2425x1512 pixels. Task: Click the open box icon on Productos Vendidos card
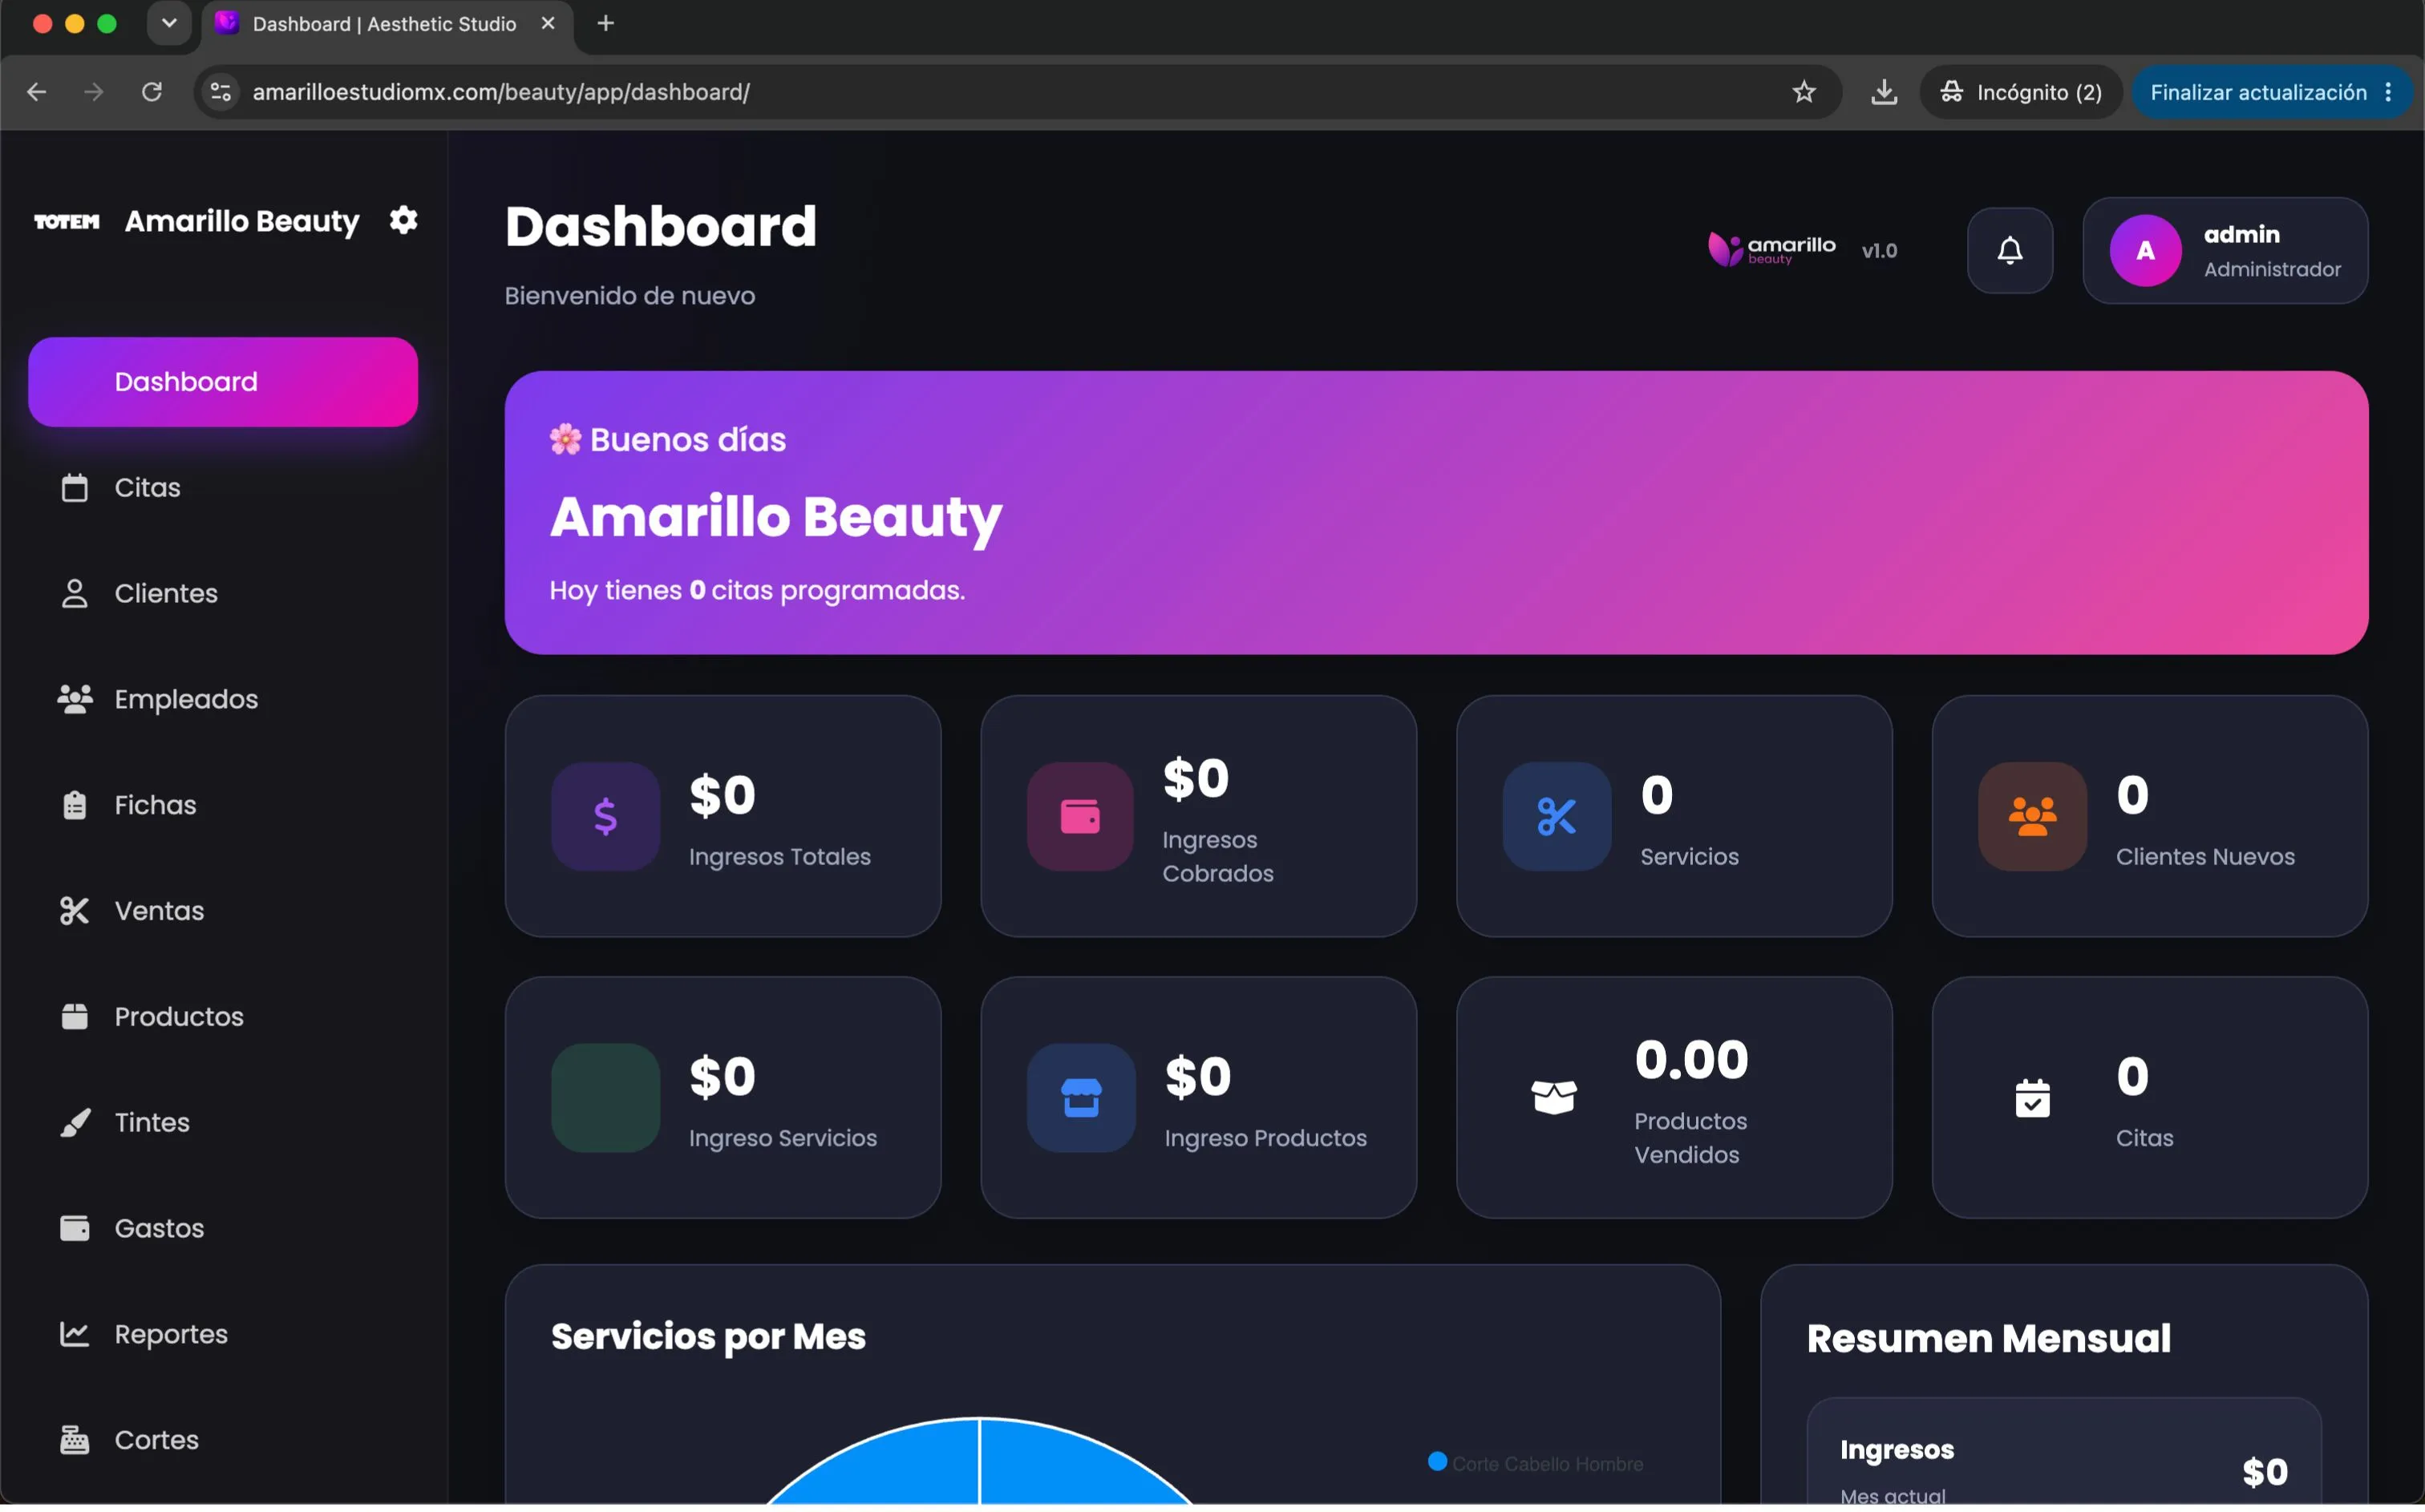1554,1098
